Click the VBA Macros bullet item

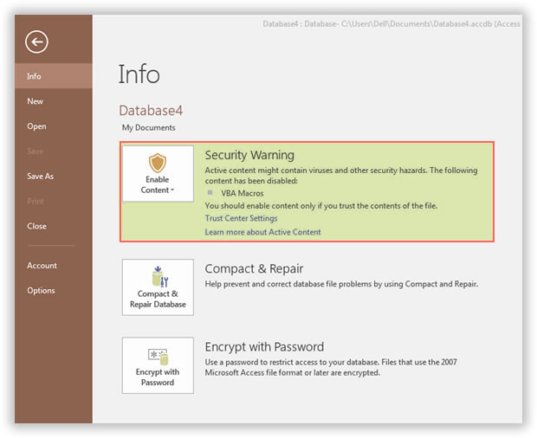242,193
